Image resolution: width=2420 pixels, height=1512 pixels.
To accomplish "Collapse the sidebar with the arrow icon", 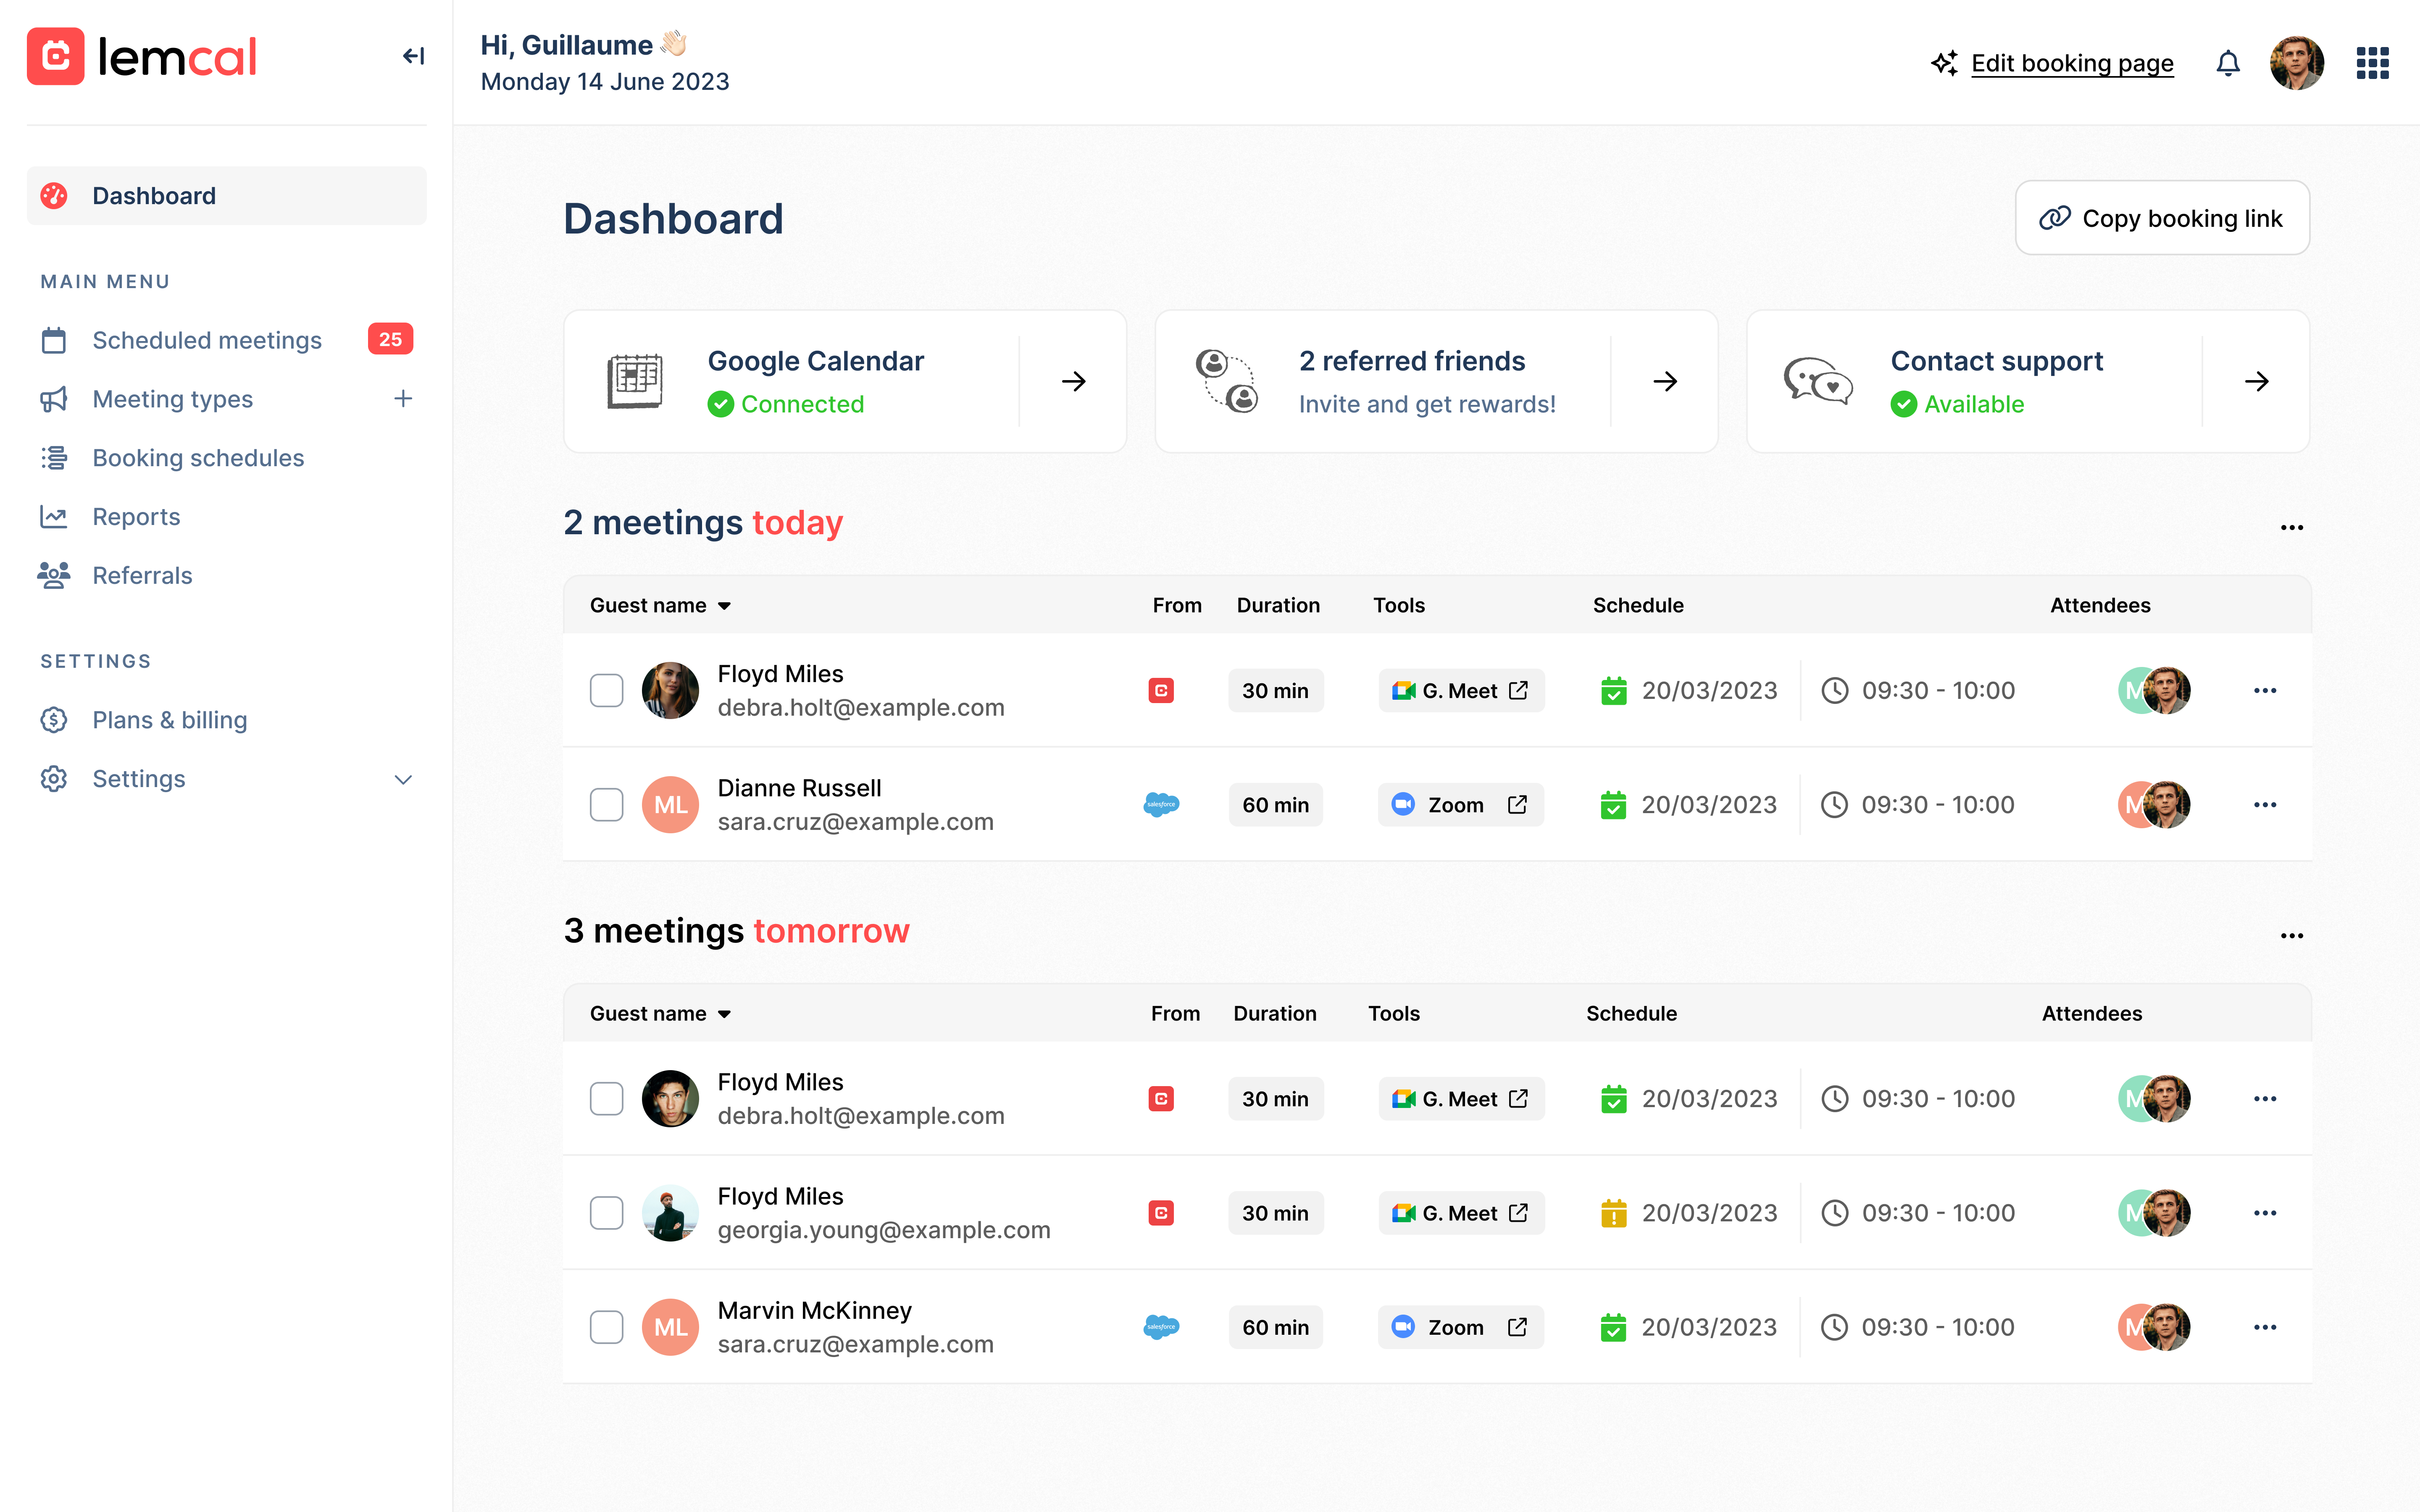I will 413,56.
